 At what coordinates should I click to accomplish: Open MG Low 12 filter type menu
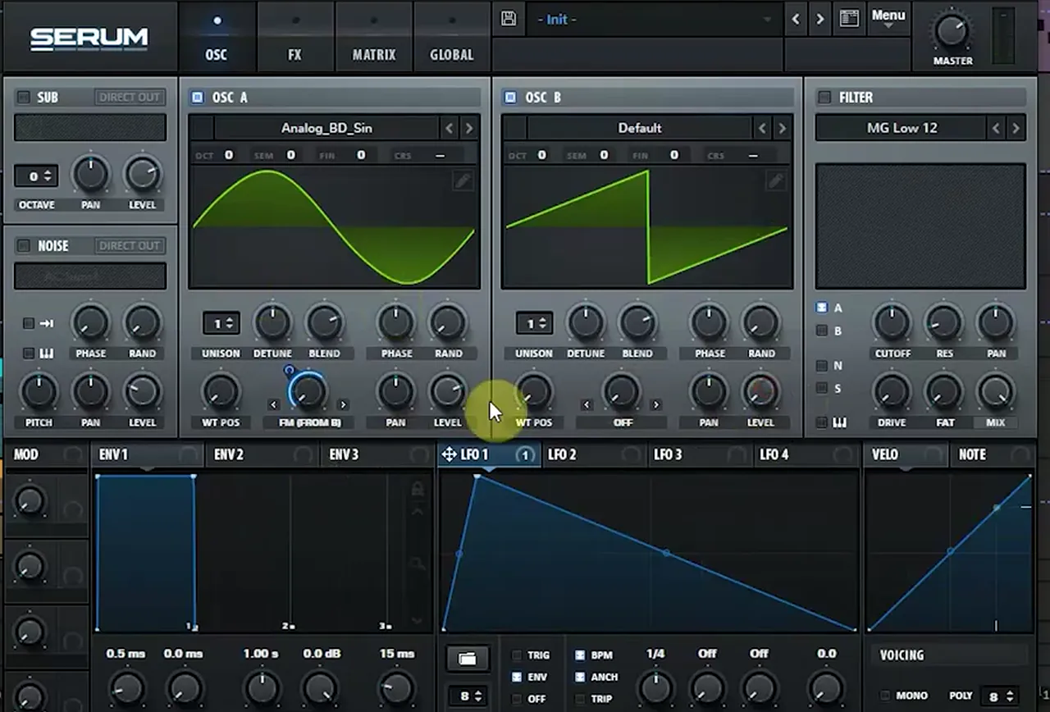(x=901, y=128)
